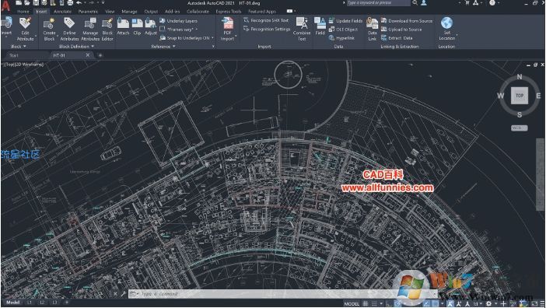546x308 pixels.
Task: Open the Manage ribbon tab
Action: point(129,12)
